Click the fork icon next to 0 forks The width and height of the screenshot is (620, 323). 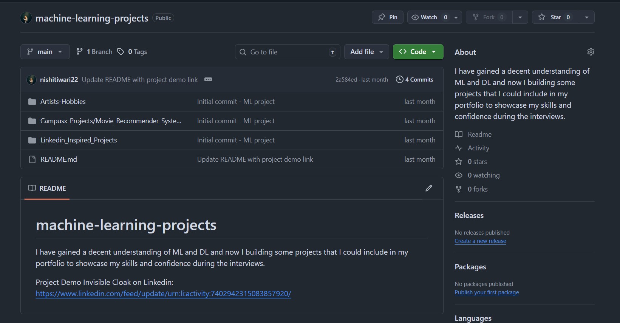459,189
